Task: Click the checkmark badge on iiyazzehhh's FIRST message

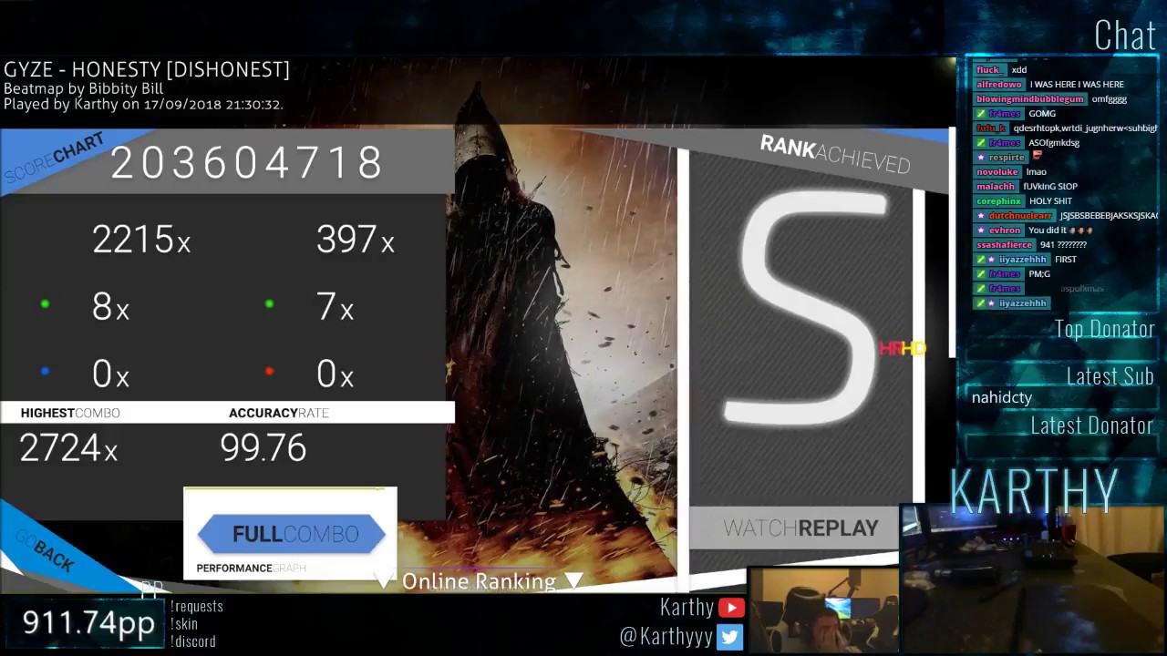Action: (981, 260)
